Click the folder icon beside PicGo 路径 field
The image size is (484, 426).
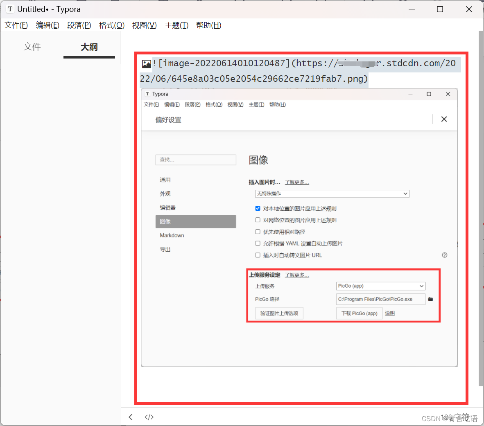pyautogui.click(x=430, y=299)
